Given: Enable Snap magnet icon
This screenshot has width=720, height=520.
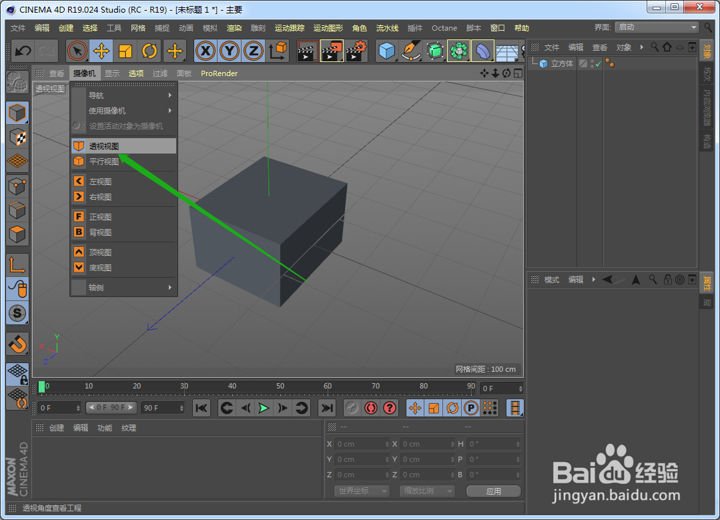Looking at the screenshot, I should pyautogui.click(x=17, y=344).
